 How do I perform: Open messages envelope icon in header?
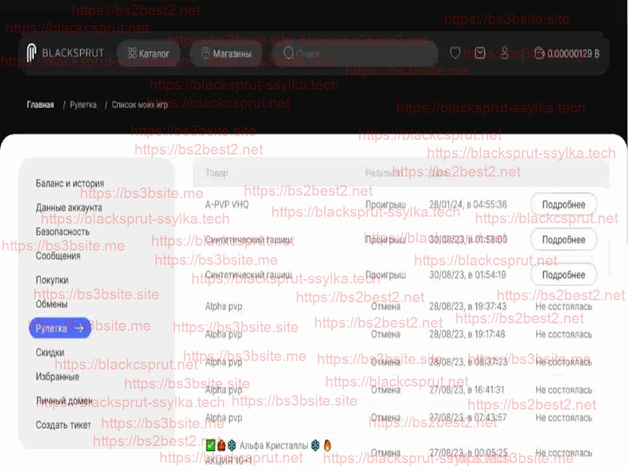pos(480,52)
